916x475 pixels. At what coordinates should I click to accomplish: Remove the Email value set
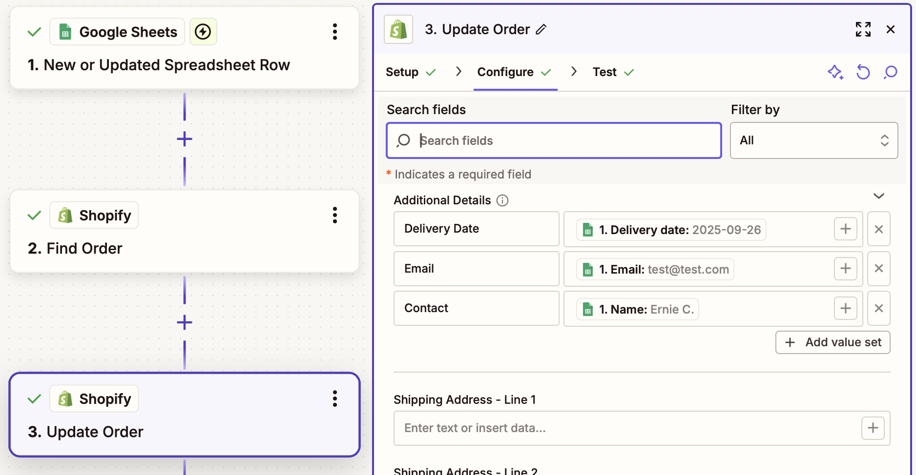click(879, 269)
